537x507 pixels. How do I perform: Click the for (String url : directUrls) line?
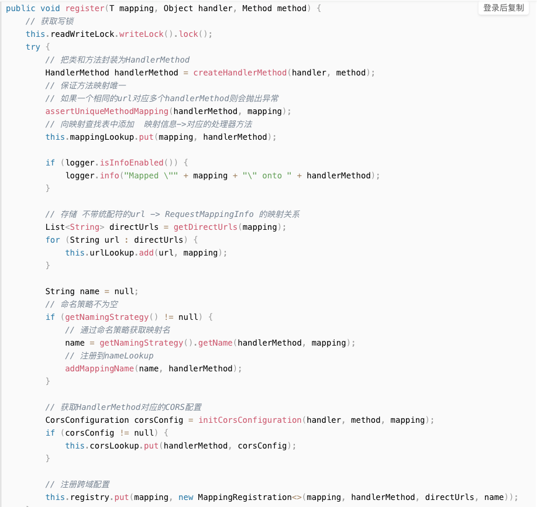(122, 240)
